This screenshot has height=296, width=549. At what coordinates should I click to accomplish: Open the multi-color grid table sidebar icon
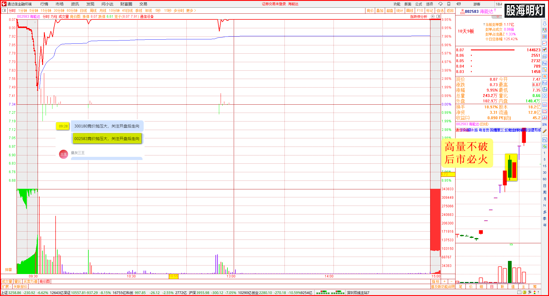545,37
